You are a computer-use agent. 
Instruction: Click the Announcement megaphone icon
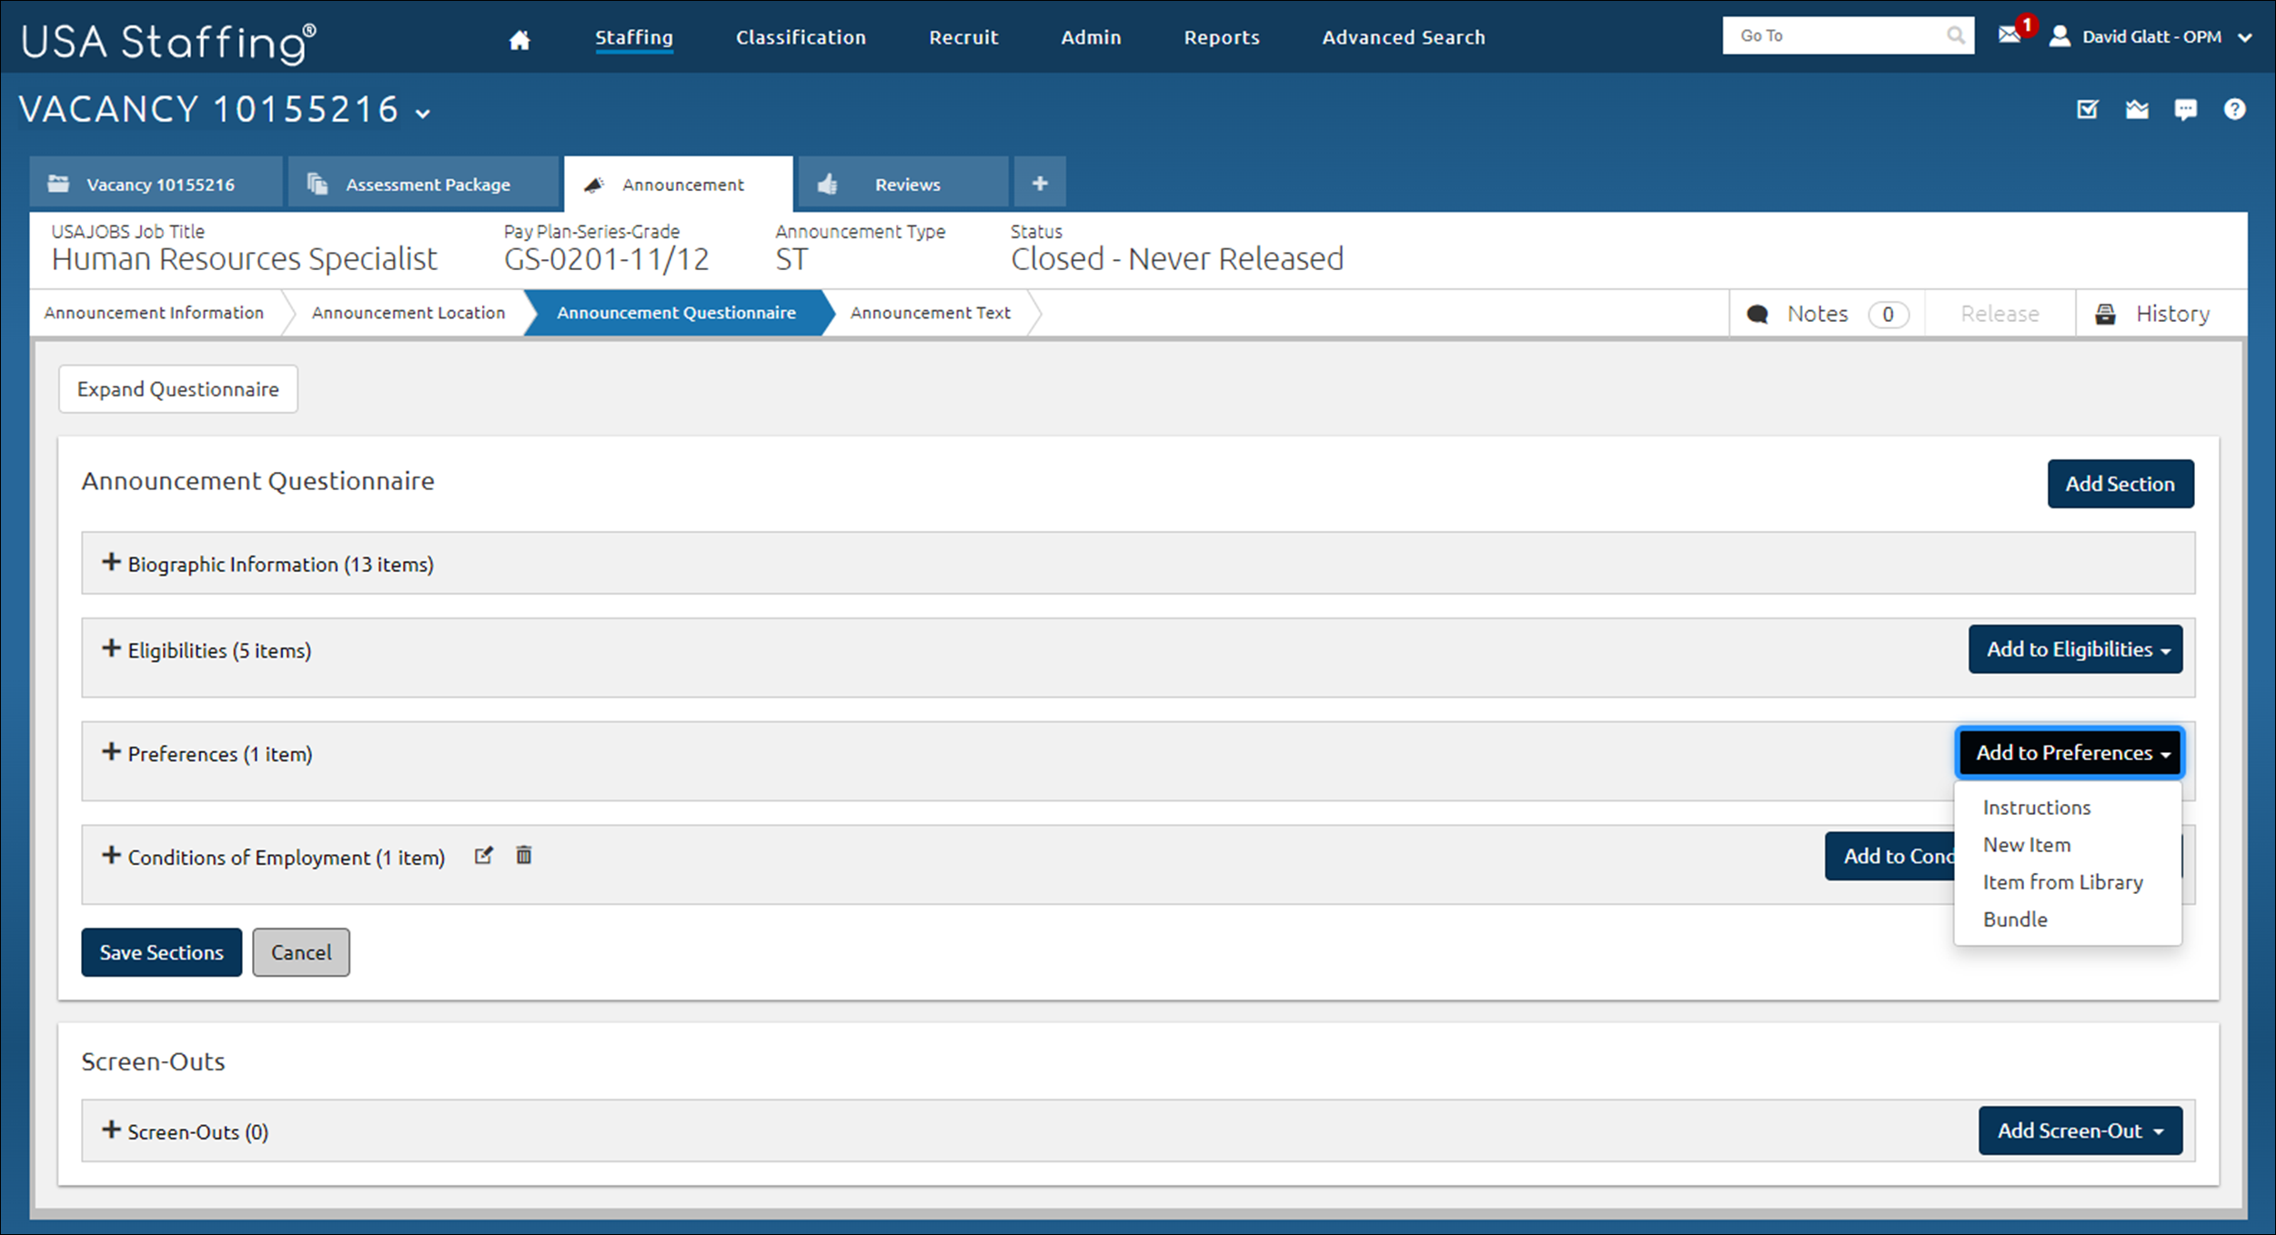pyautogui.click(x=594, y=185)
